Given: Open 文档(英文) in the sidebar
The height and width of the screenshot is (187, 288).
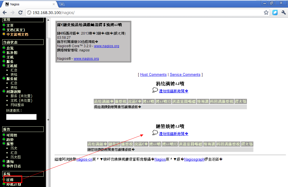Looking at the screenshot, I should (15, 30).
